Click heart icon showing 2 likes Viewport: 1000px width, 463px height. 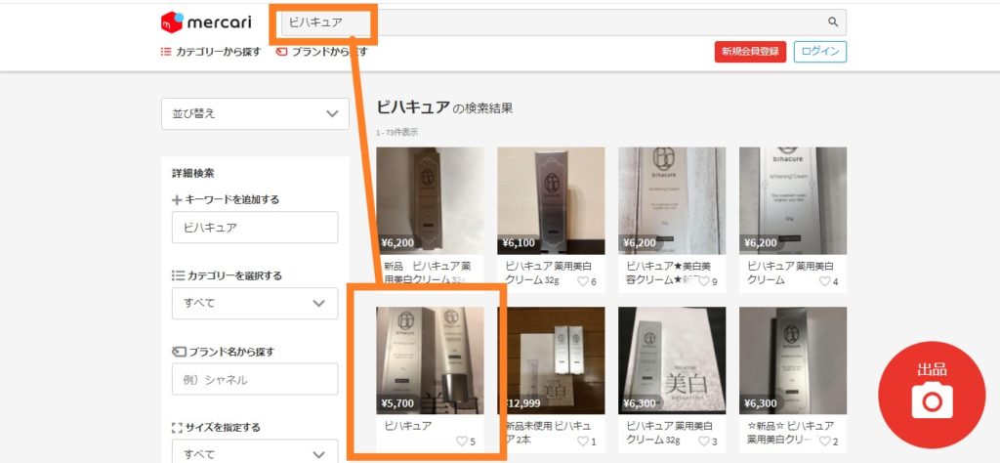pyautogui.click(x=824, y=442)
